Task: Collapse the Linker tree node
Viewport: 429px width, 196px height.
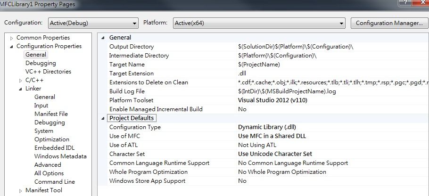Action: coord(21,89)
